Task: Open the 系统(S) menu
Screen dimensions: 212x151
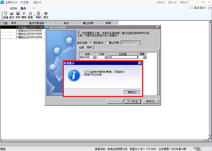Action: (x=161, y=2)
